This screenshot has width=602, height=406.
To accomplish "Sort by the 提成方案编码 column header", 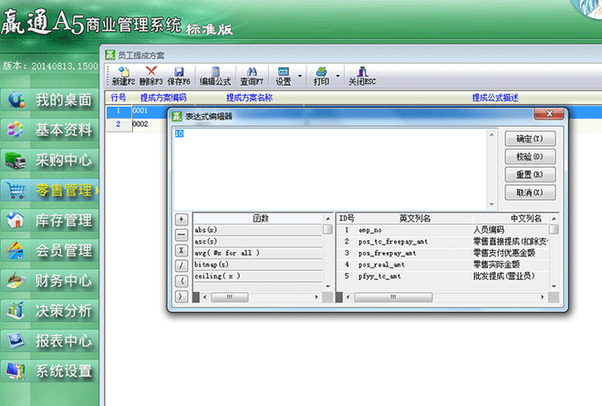I will 163,98.
